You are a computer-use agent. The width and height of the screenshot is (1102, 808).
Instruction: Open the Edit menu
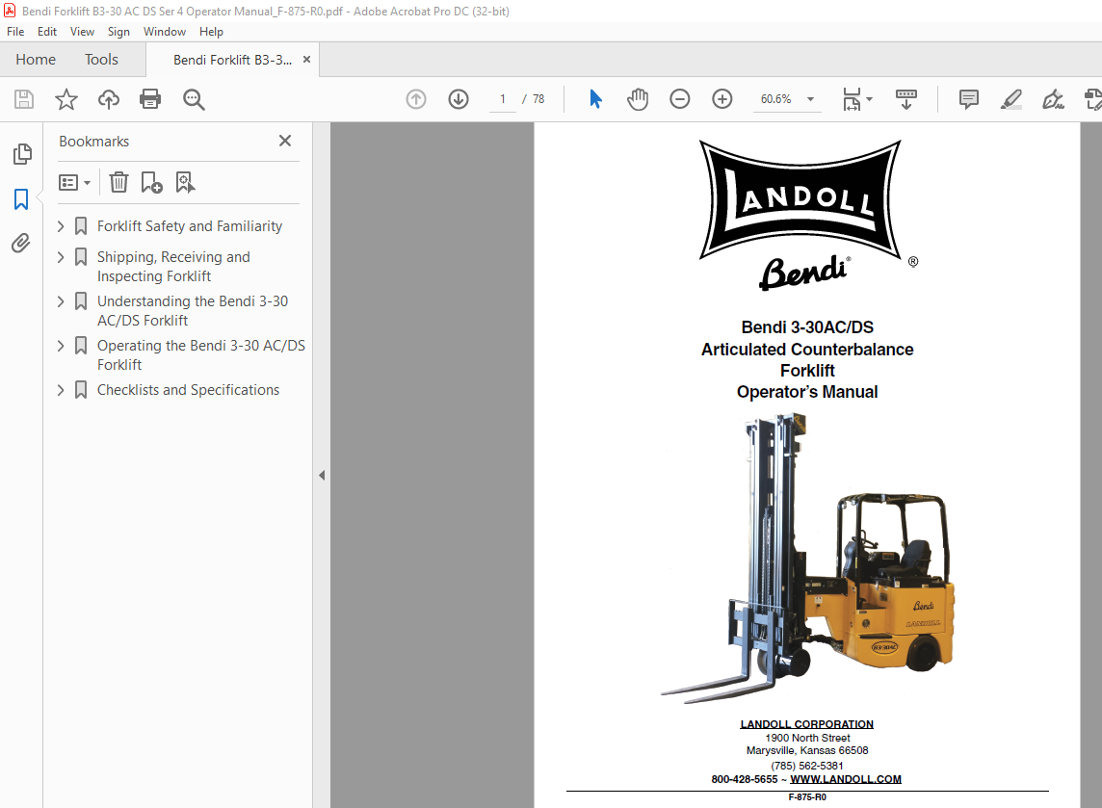click(x=47, y=32)
